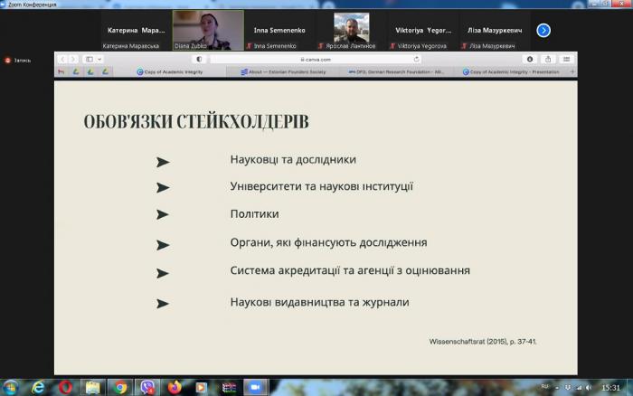
Task: Click Safari back navigation arrow
Action: click(x=63, y=59)
